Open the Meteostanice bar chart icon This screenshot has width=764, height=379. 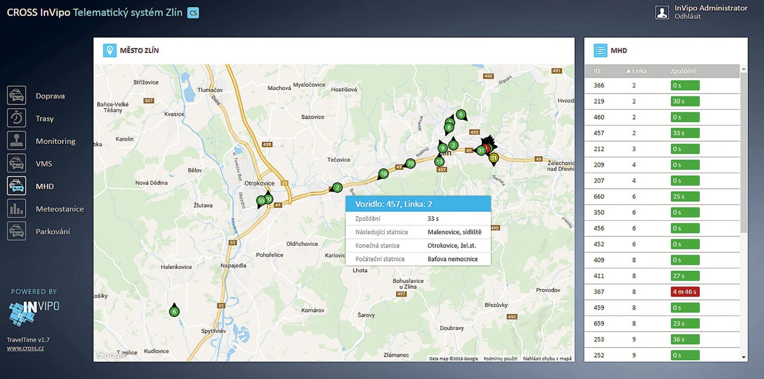tap(16, 209)
